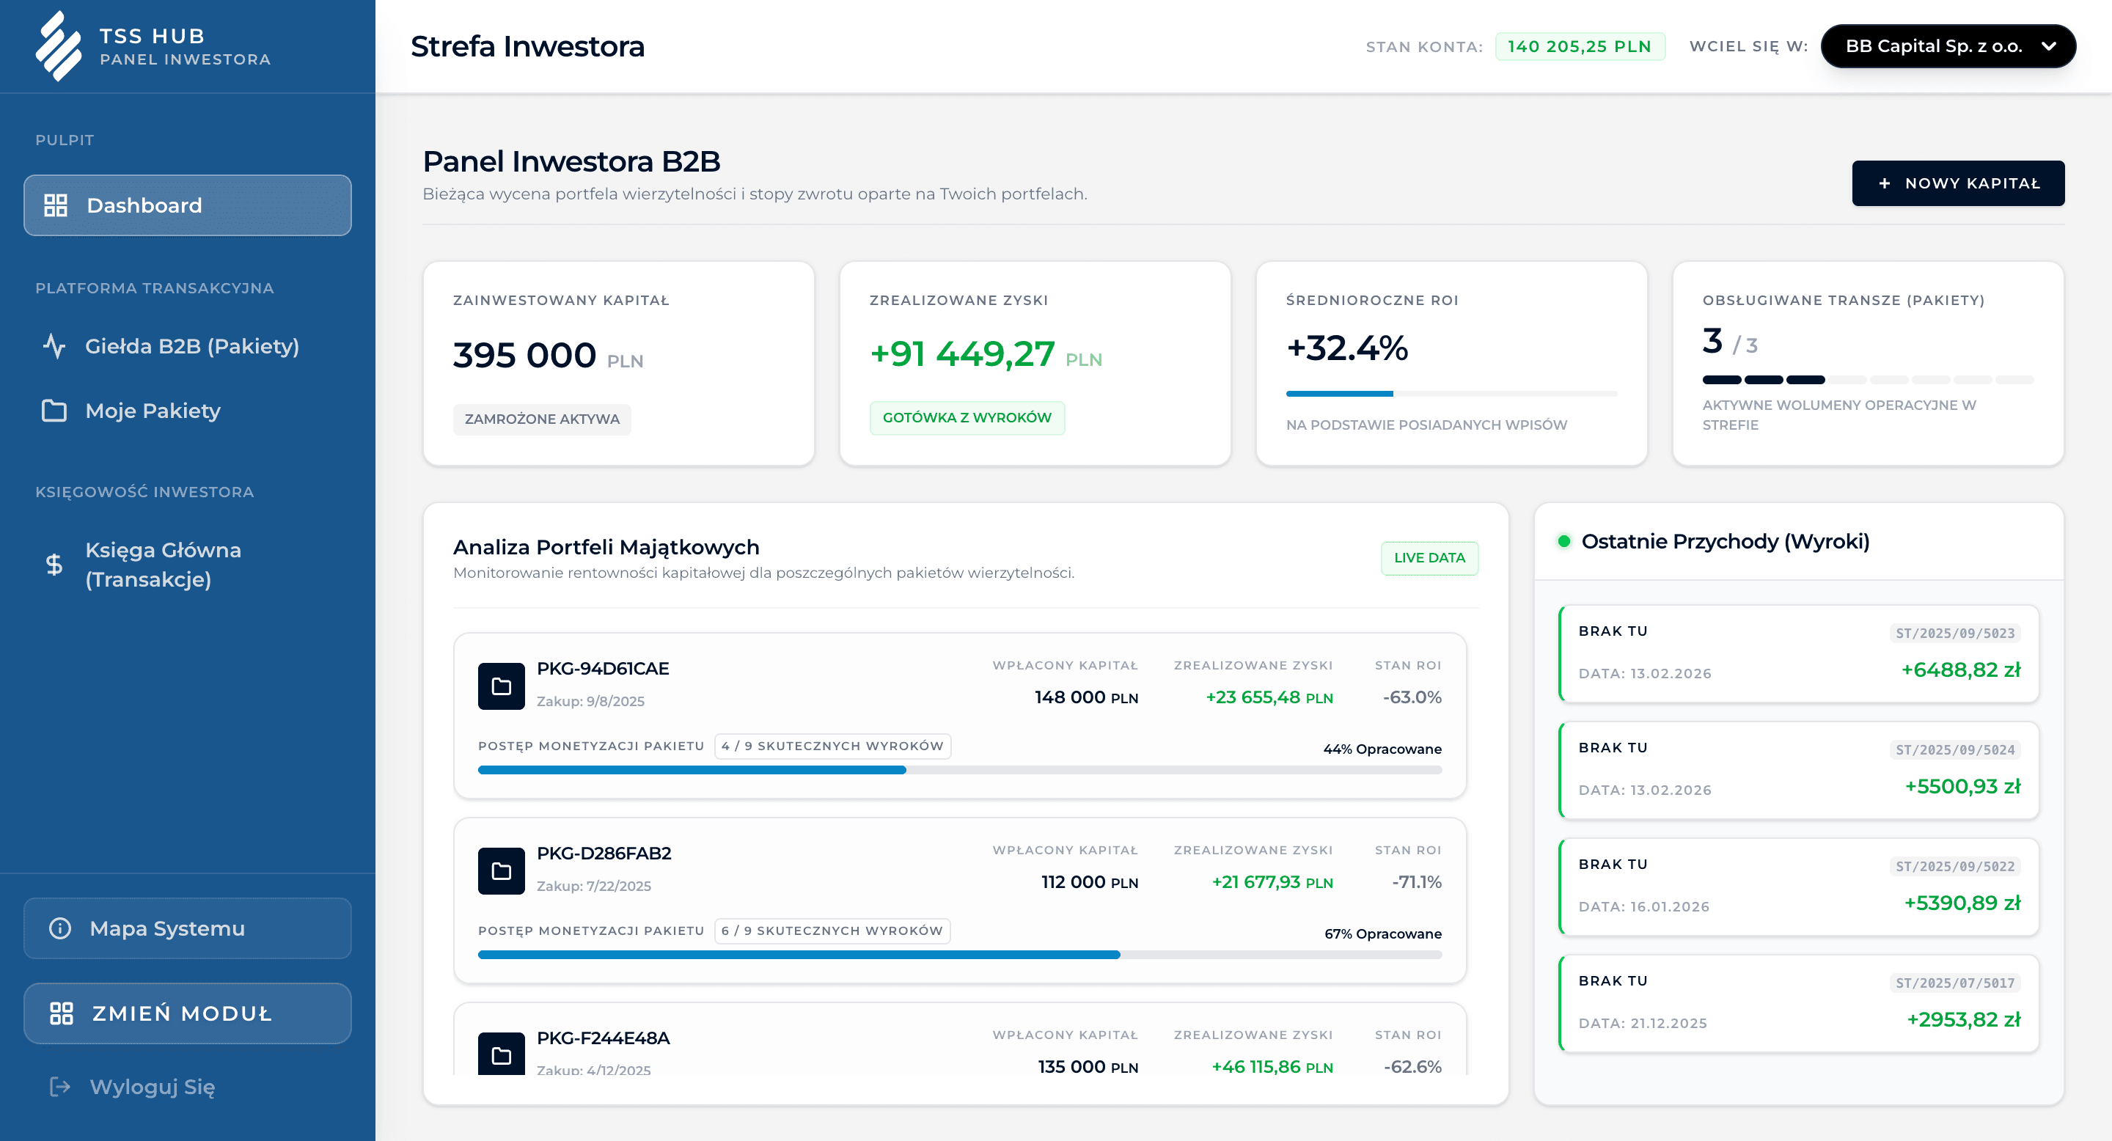2112x1141 pixels.
Task: Click the folder icon of PKG-94D61CAE
Action: click(x=502, y=685)
